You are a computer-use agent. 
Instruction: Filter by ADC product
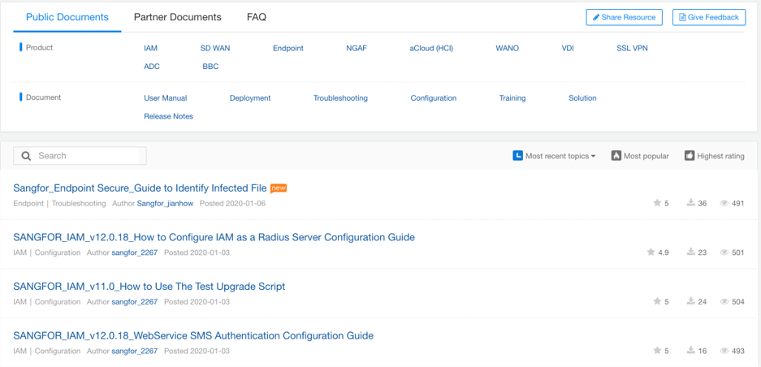pos(152,67)
